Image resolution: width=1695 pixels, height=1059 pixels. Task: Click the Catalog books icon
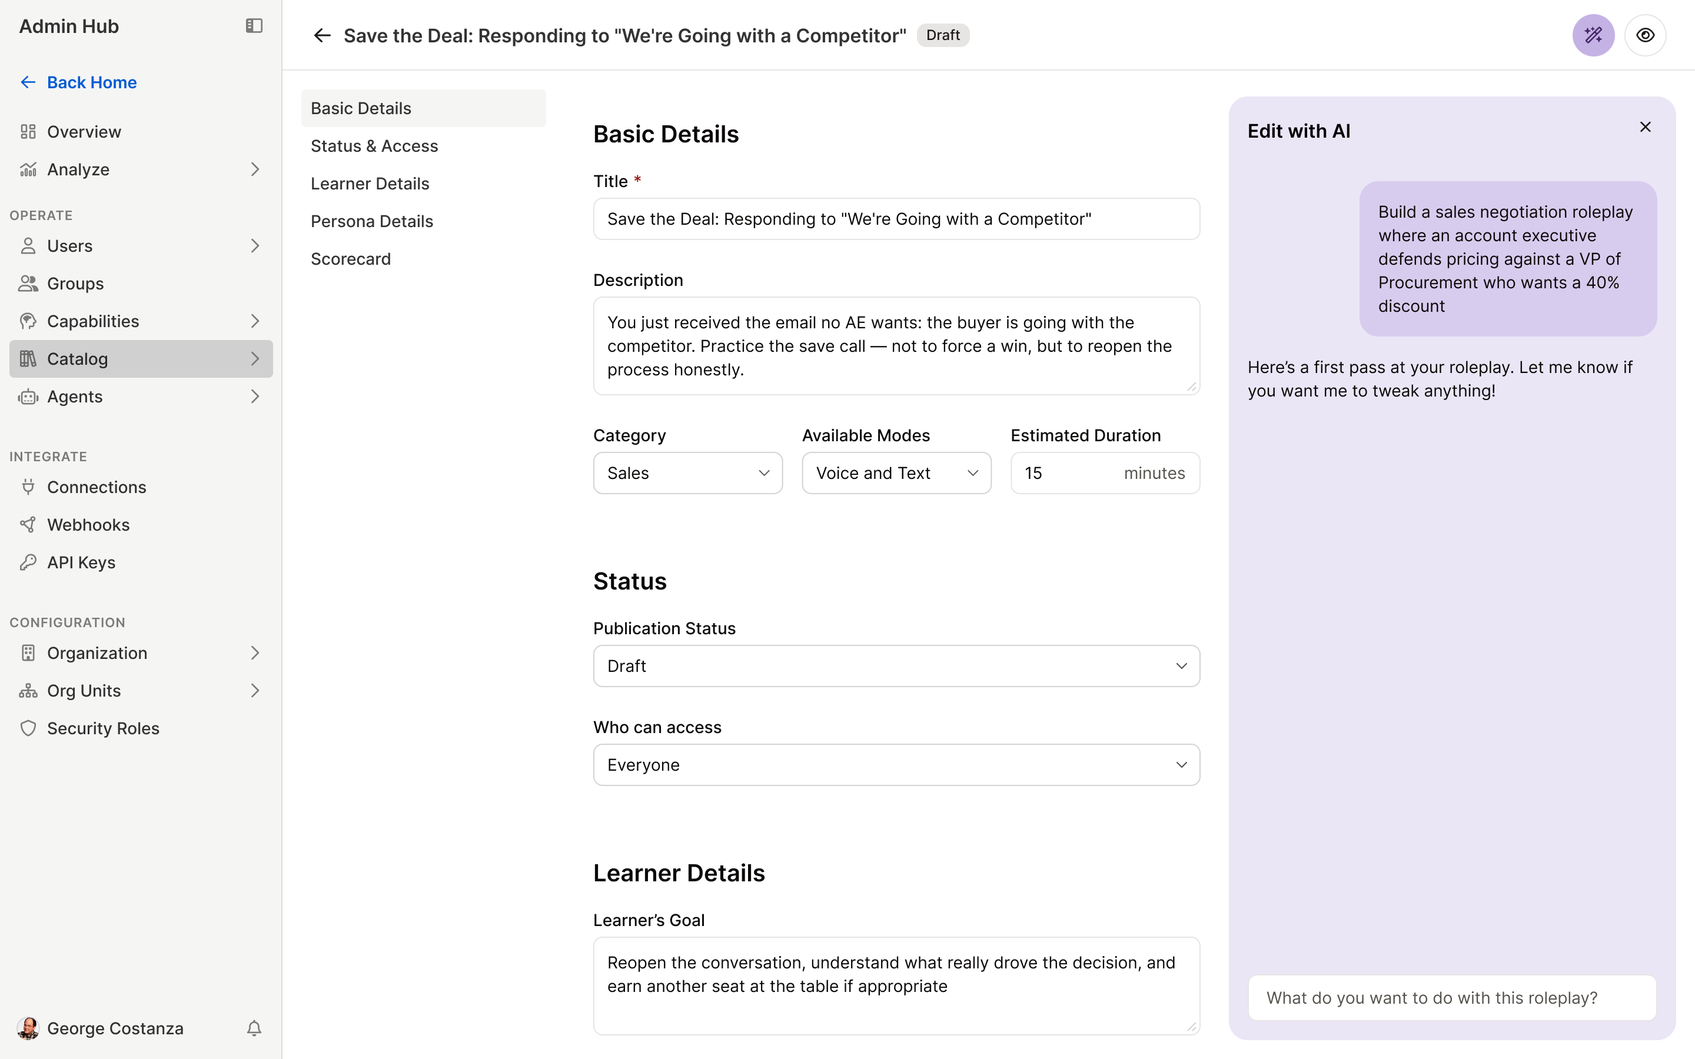[28, 359]
